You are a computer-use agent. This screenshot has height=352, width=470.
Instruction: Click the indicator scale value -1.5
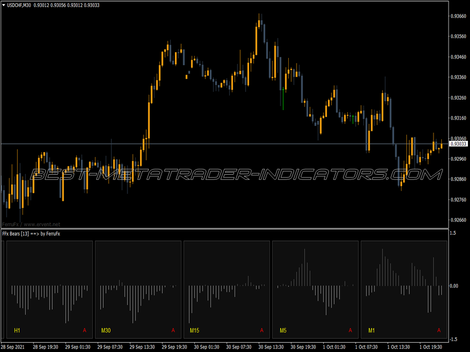[453, 339]
